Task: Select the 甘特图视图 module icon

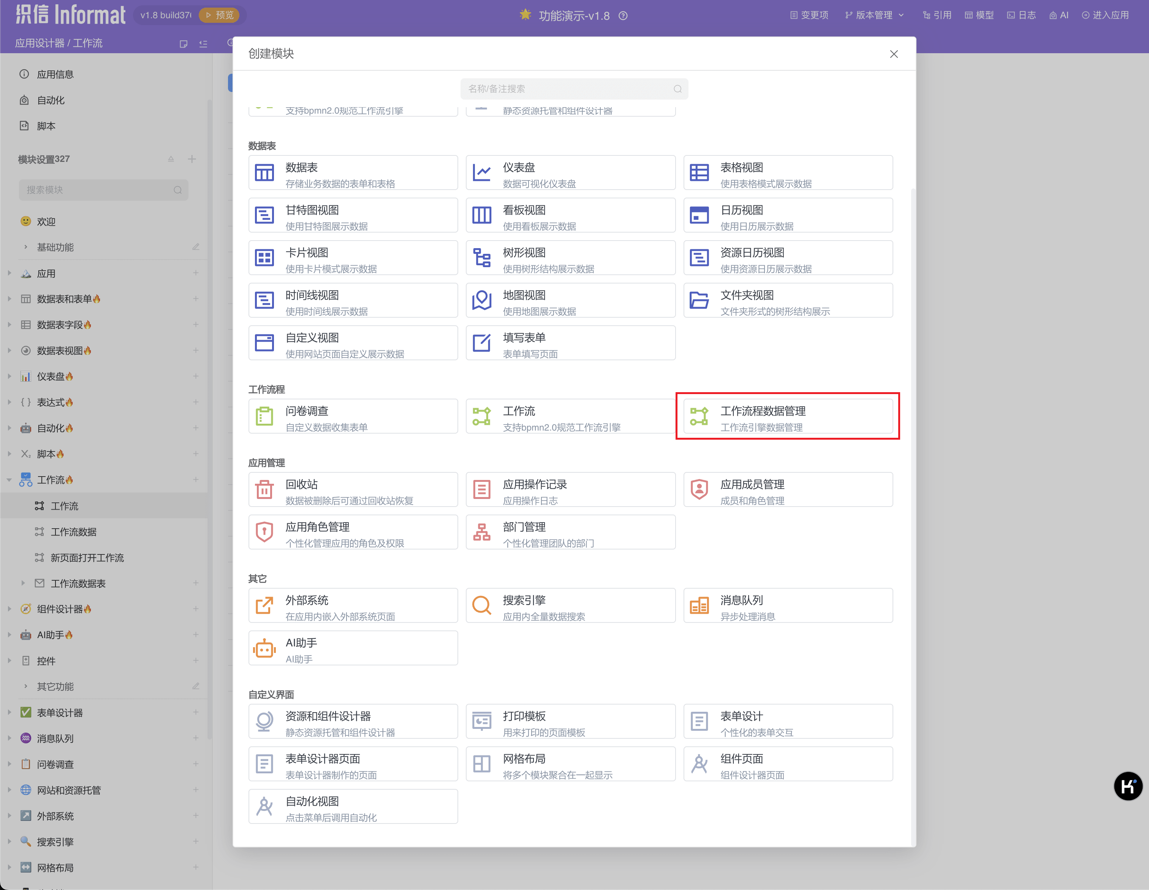Action: click(x=264, y=215)
